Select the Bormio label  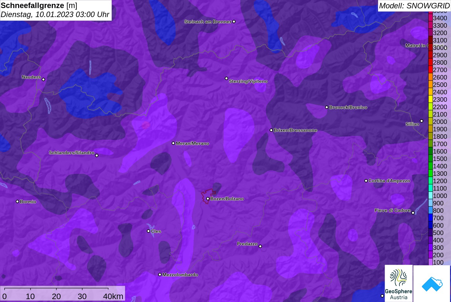point(28,202)
